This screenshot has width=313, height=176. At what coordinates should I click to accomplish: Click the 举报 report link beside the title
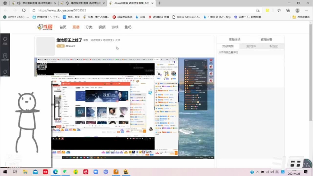click(86, 40)
